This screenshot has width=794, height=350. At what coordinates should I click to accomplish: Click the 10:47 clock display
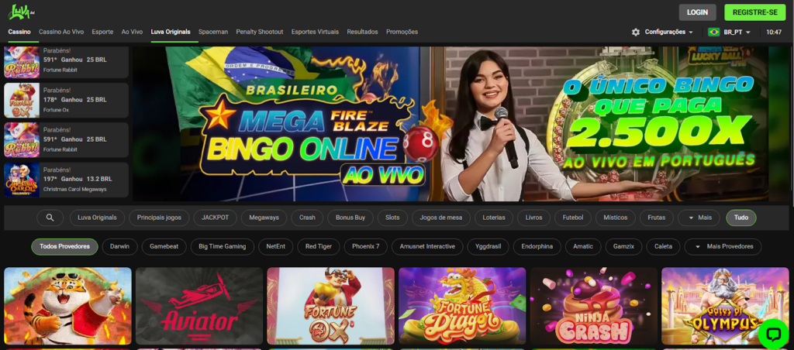click(774, 32)
